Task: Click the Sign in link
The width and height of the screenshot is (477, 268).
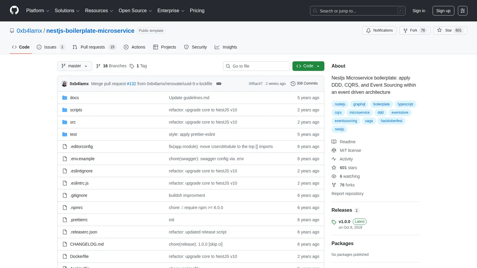Action: [419, 11]
